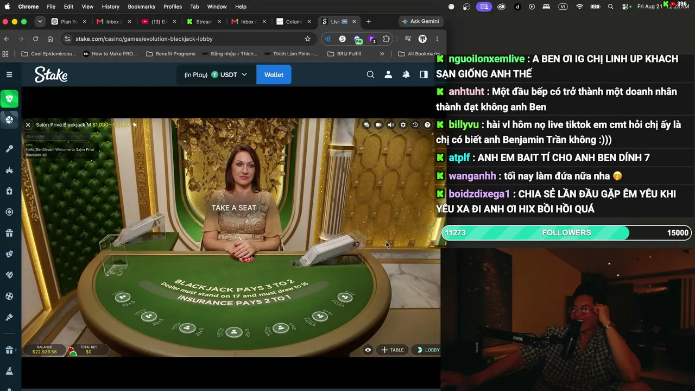Open the tab search dropdown arrow in Chrome
This screenshot has width=695, height=391.
point(40,22)
